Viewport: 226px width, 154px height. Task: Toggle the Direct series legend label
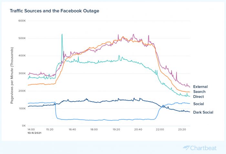click(x=198, y=97)
